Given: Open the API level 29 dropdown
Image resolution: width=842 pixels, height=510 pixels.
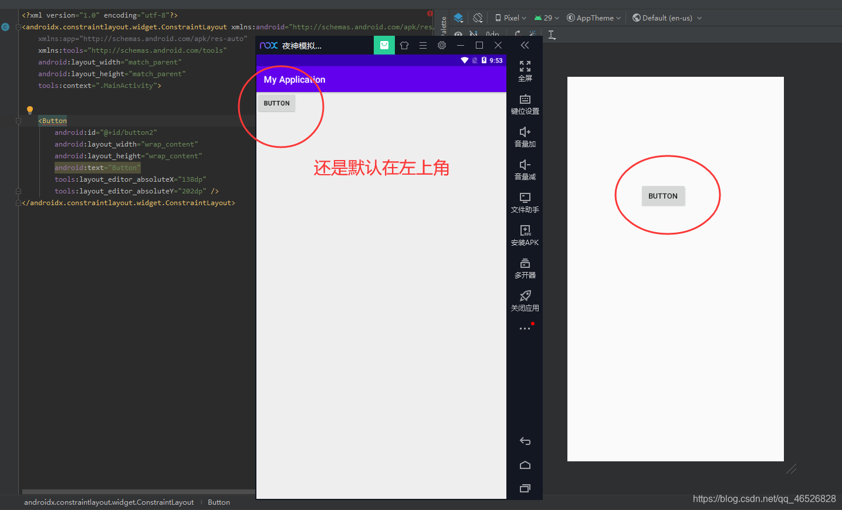Looking at the screenshot, I should tap(547, 18).
